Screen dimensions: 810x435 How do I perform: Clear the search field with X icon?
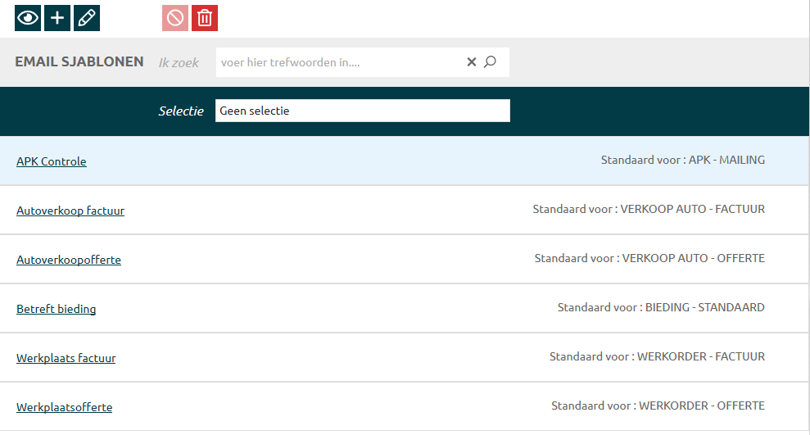coord(472,62)
